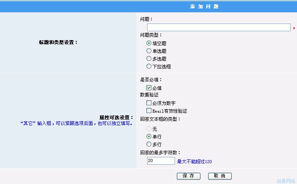Click the 最大不能超过120 note
The image size is (297, 184).
(x=195, y=162)
